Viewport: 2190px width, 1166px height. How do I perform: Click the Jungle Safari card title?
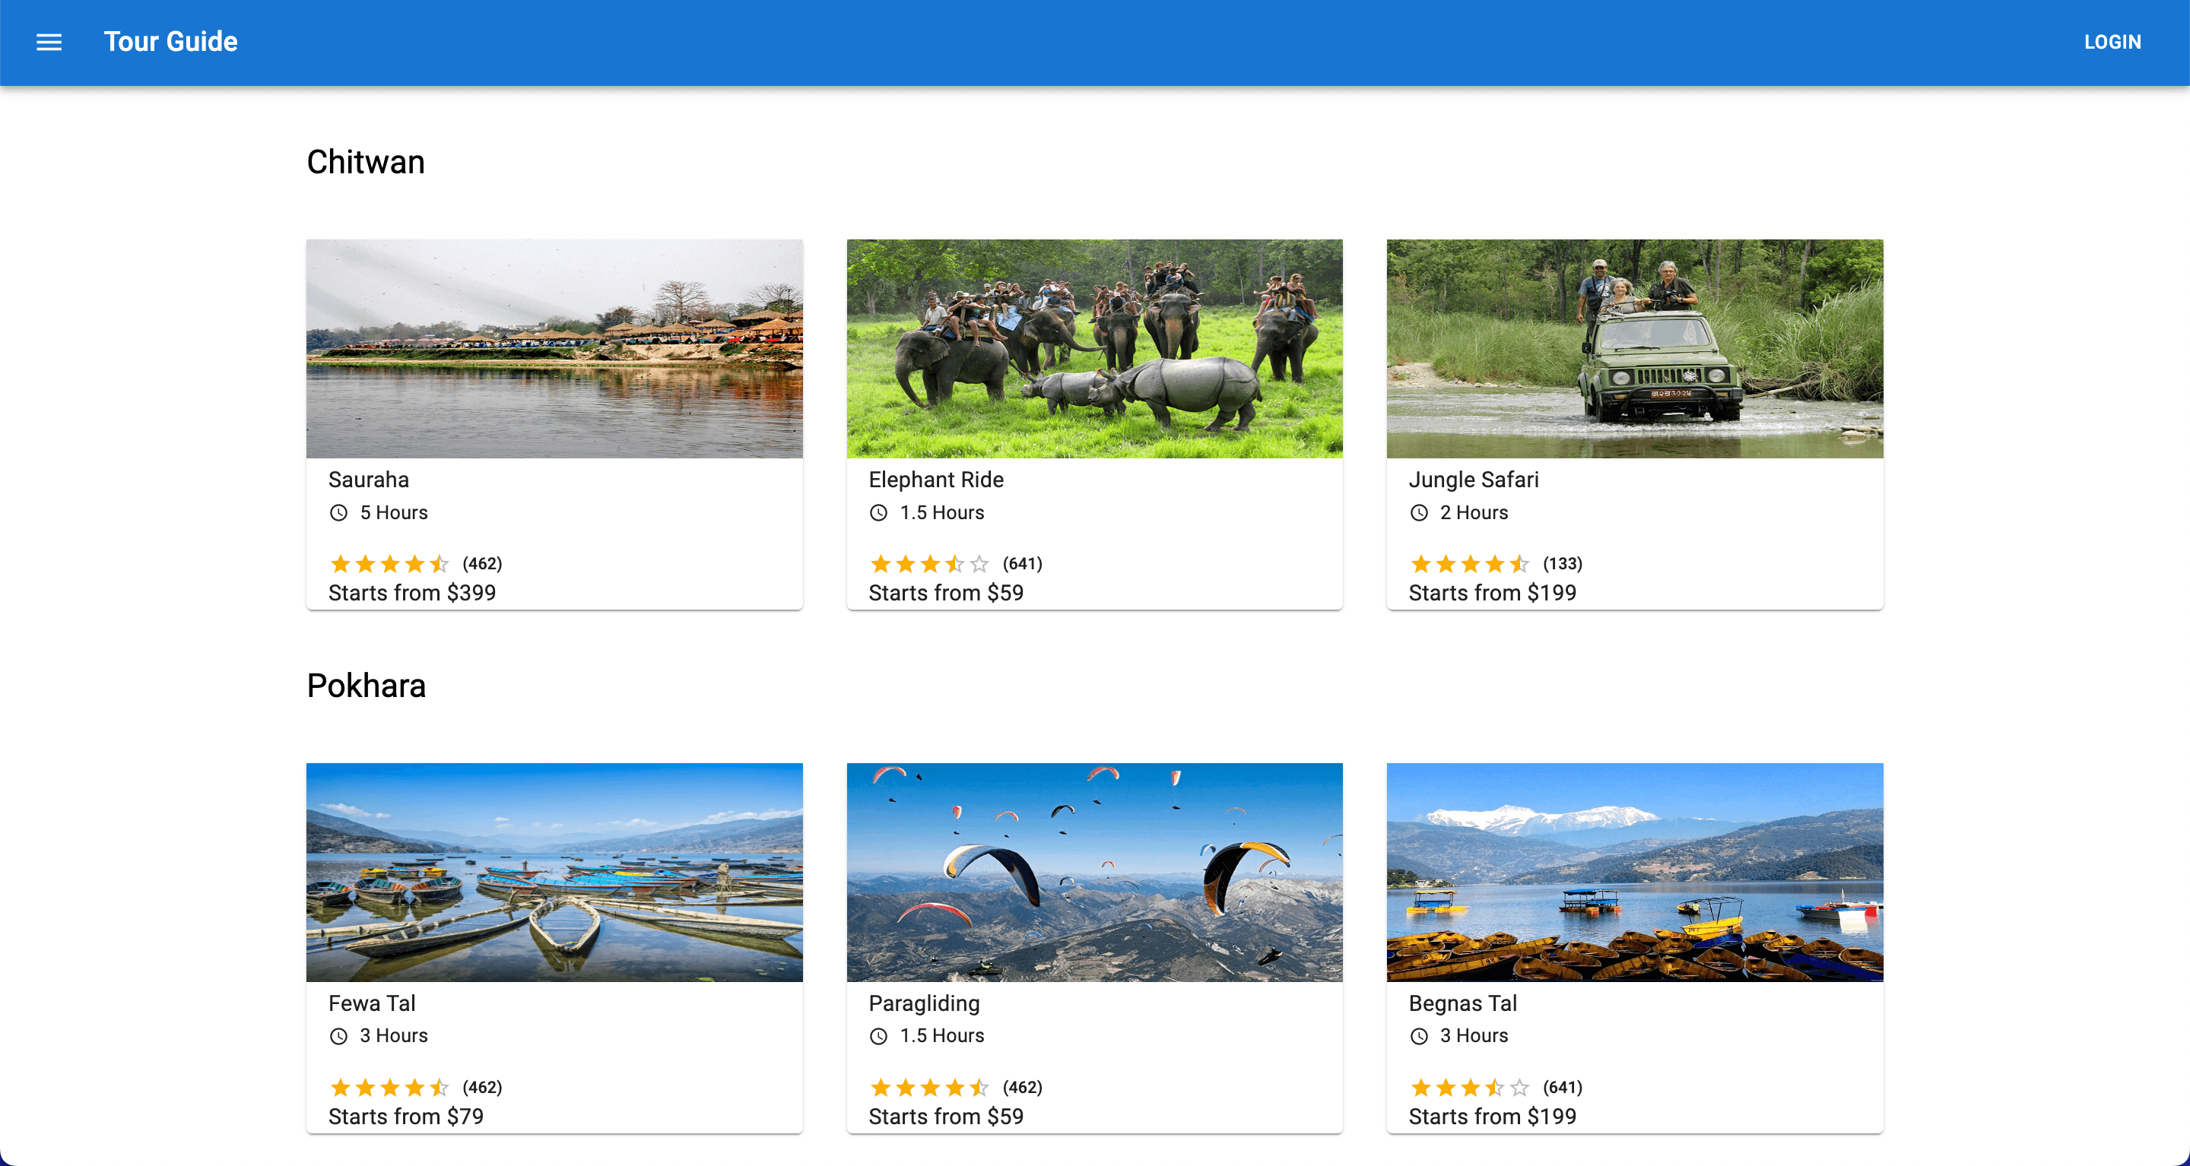1474,480
